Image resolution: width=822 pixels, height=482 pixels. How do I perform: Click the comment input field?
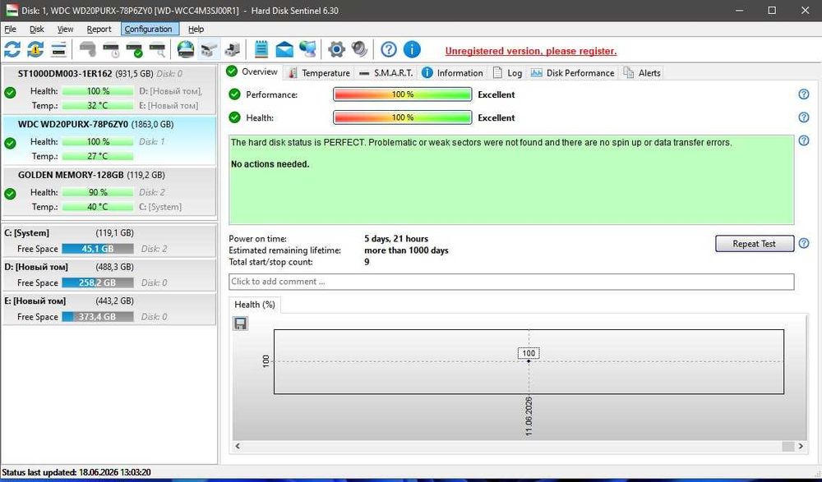tap(511, 282)
